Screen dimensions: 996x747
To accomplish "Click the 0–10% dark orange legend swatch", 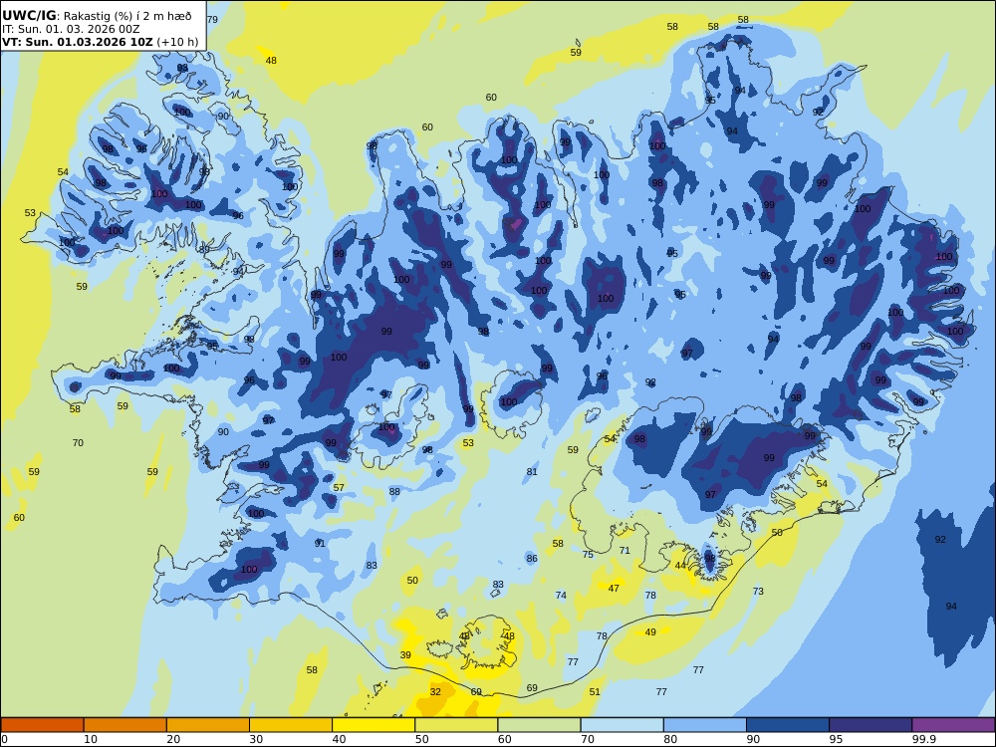I will tap(42, 725).
